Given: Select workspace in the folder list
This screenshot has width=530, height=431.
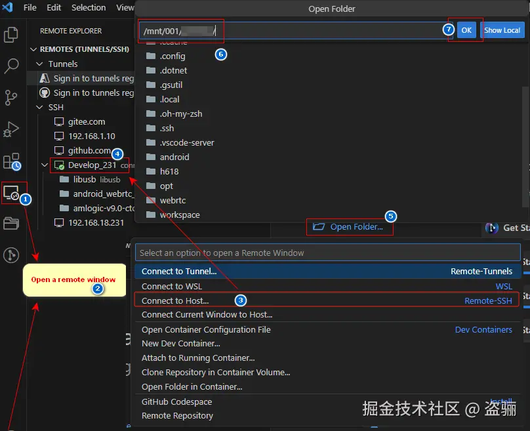Looking at the screenshot, I should click(180, 215).
